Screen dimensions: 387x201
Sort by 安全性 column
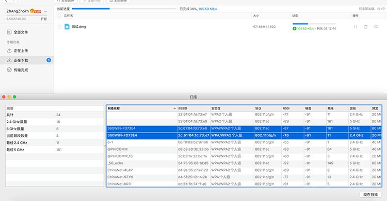[232, 108]
